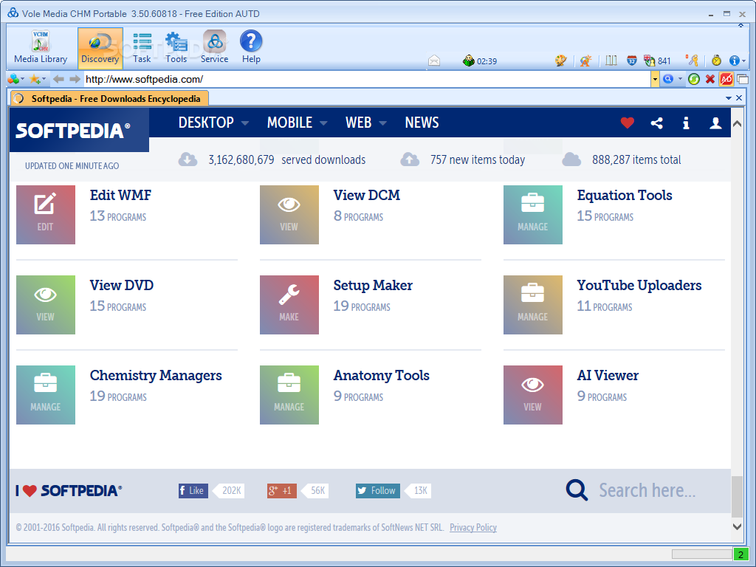756x567 pixels.
Task: Go back with the left arrow
Action: click(x=58, y=79)
